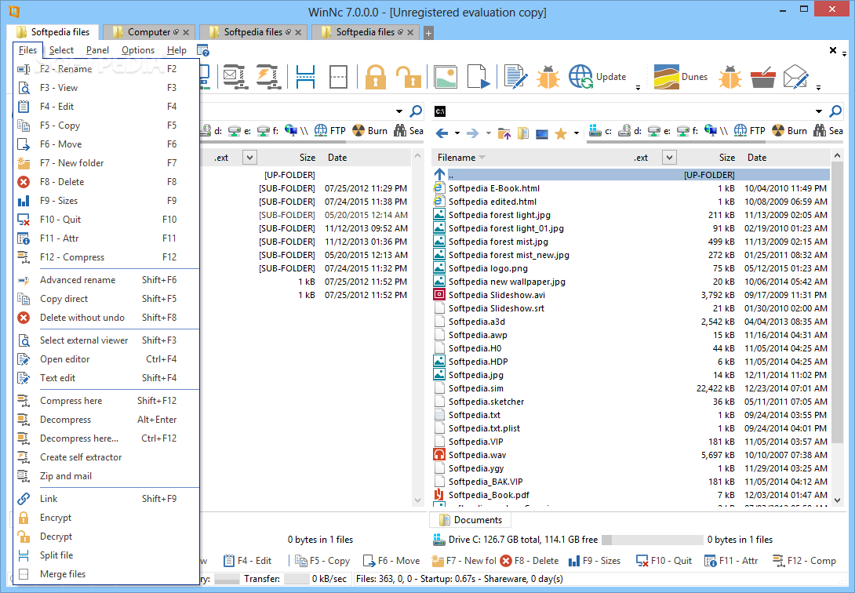Click the Encrypt padlock toolbar icon
Image resolution: width=855 pixels, height=593 pixels.
coord(376,77)
